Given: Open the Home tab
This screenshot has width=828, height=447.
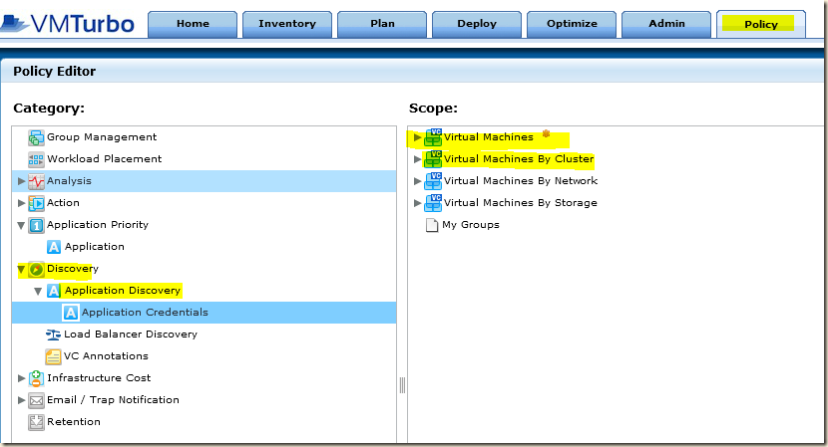Looking at the screenshot, I should coord(193,24).
